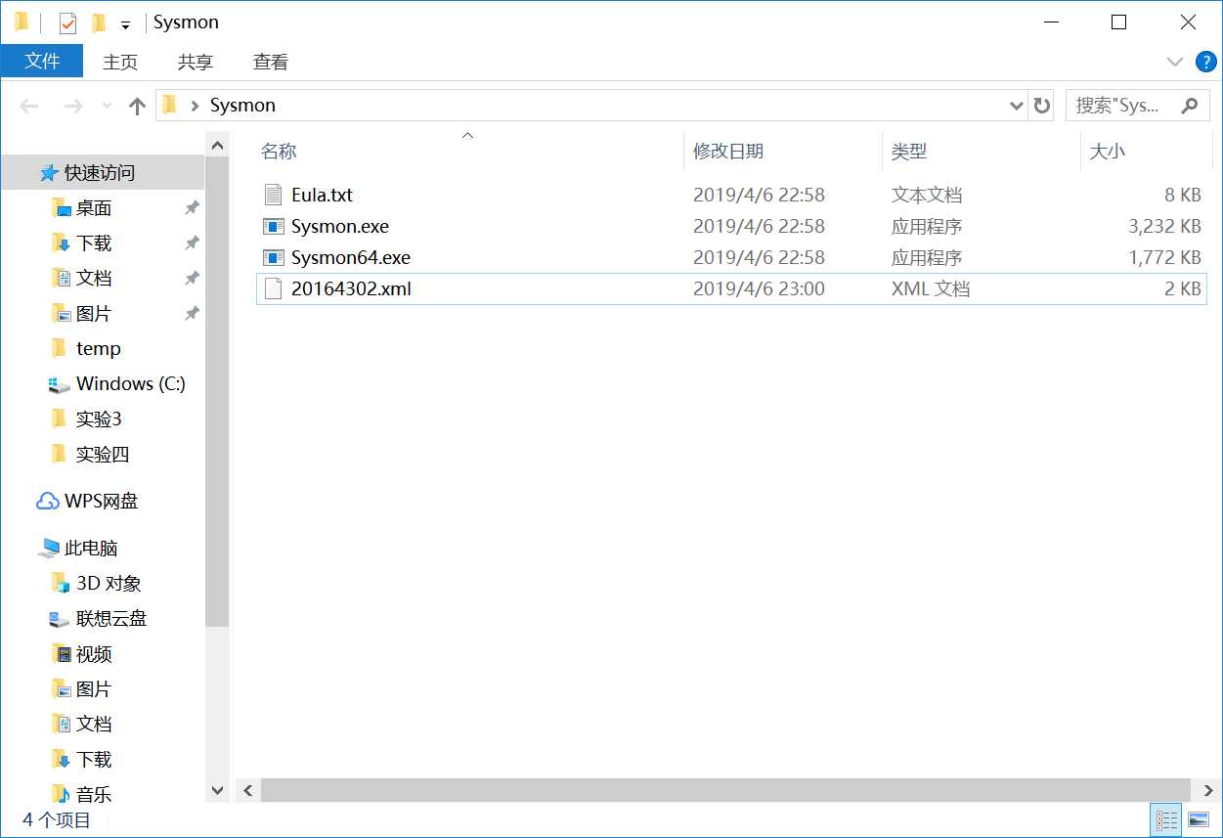Click the Sysmon64.exe application icon
The width and height of the screenshot is (1223, 838).
pyautogui.click(x=273, y=257)
